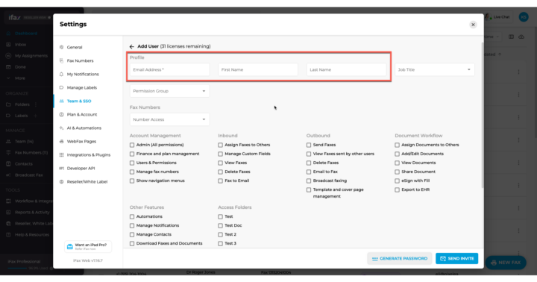
Task: Click Send Invite button
Action: [457, 259]
